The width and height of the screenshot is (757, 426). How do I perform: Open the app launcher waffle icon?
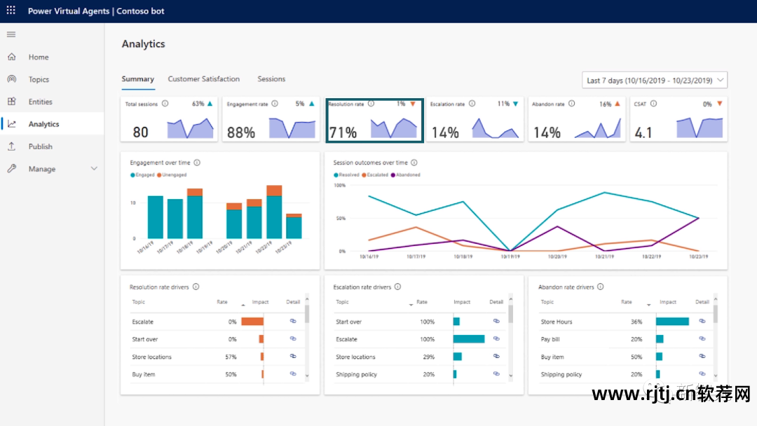(11, 11)
